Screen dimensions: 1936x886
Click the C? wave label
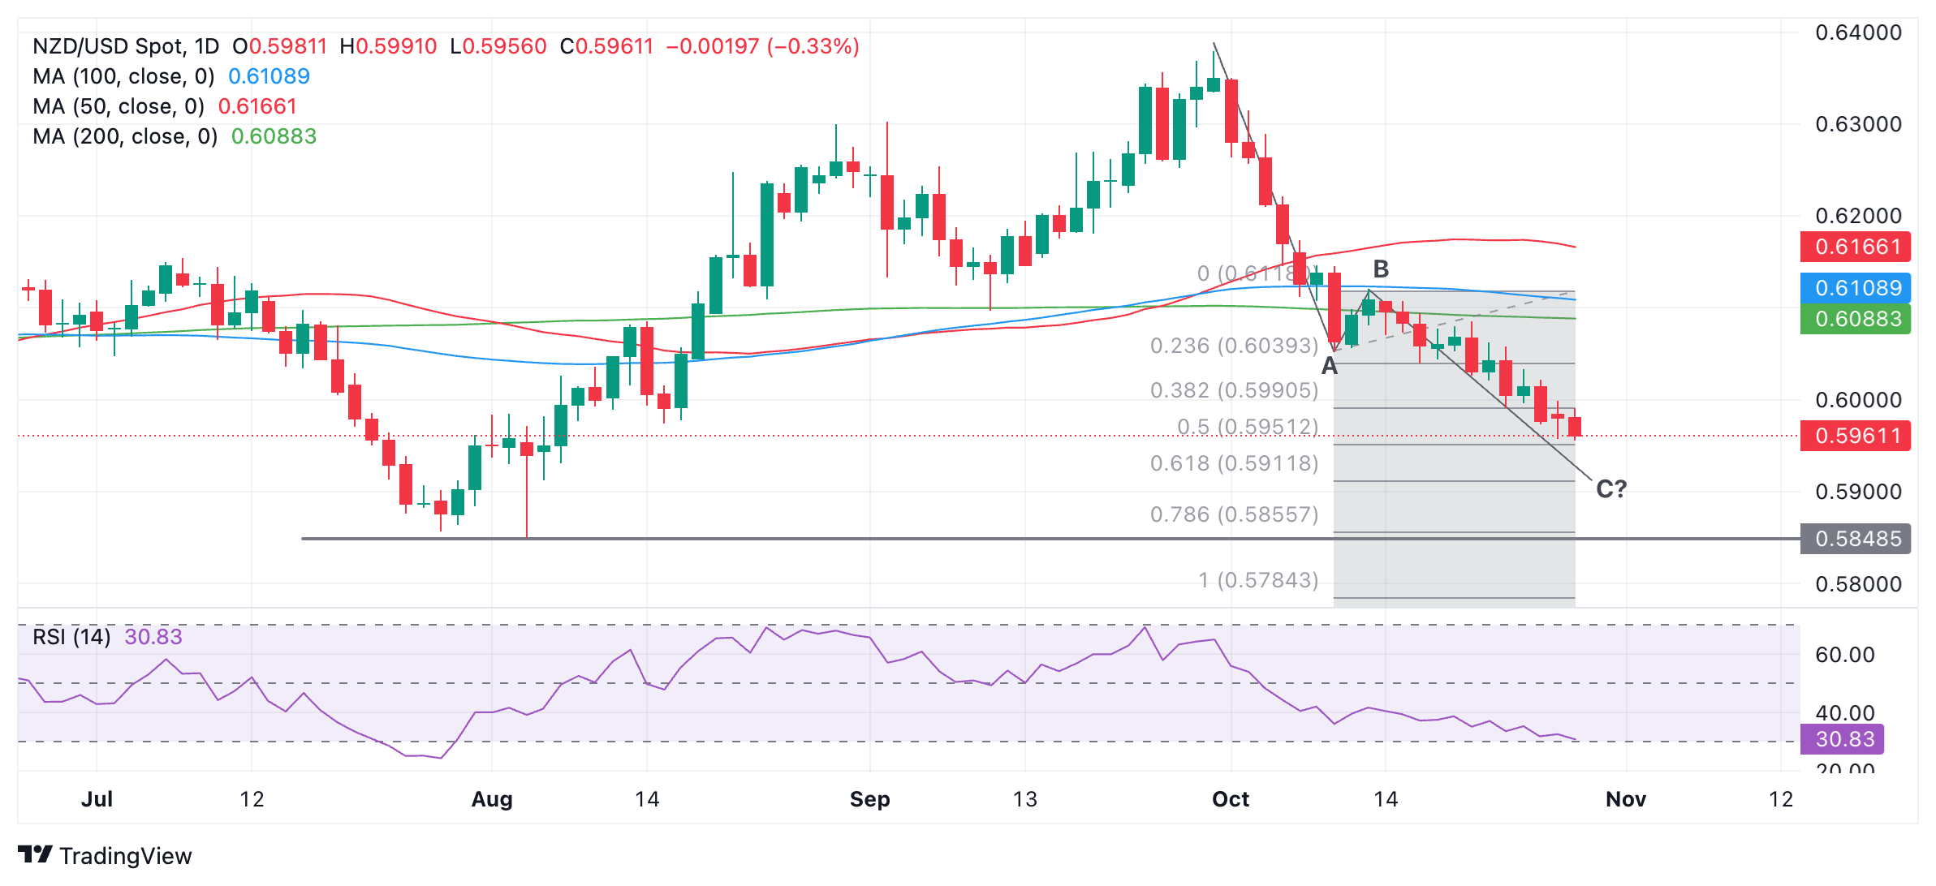1611,489
